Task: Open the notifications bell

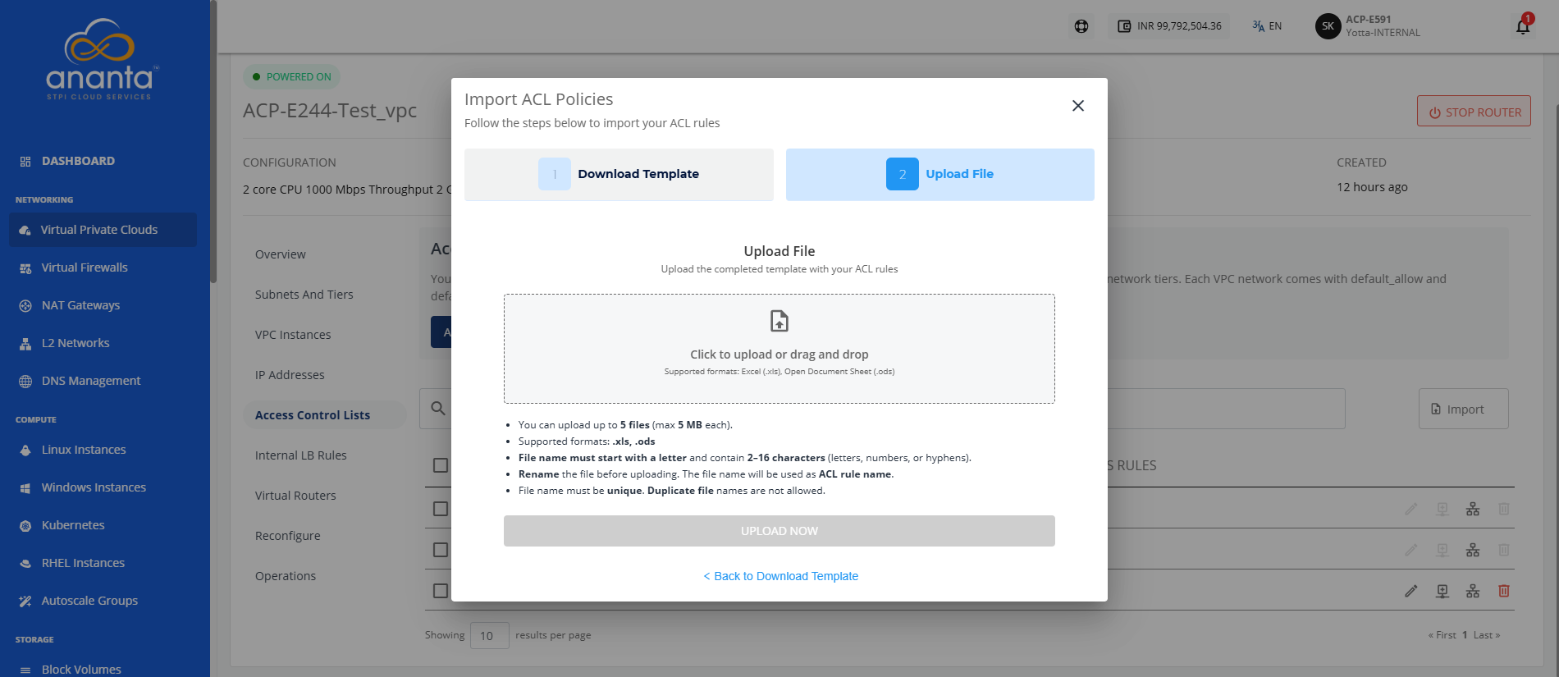Action: (1523, 26)
